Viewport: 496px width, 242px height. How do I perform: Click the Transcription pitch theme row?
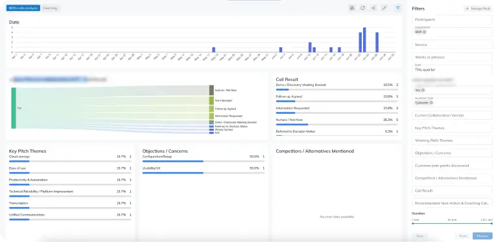click(x=70, y=205)
